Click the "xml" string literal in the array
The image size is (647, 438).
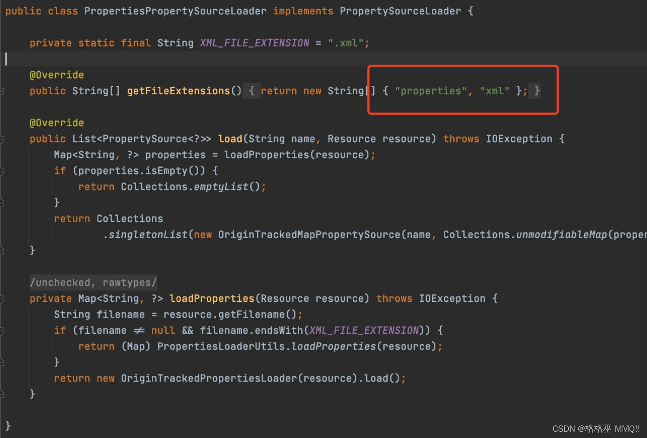(x=495, y=91)
